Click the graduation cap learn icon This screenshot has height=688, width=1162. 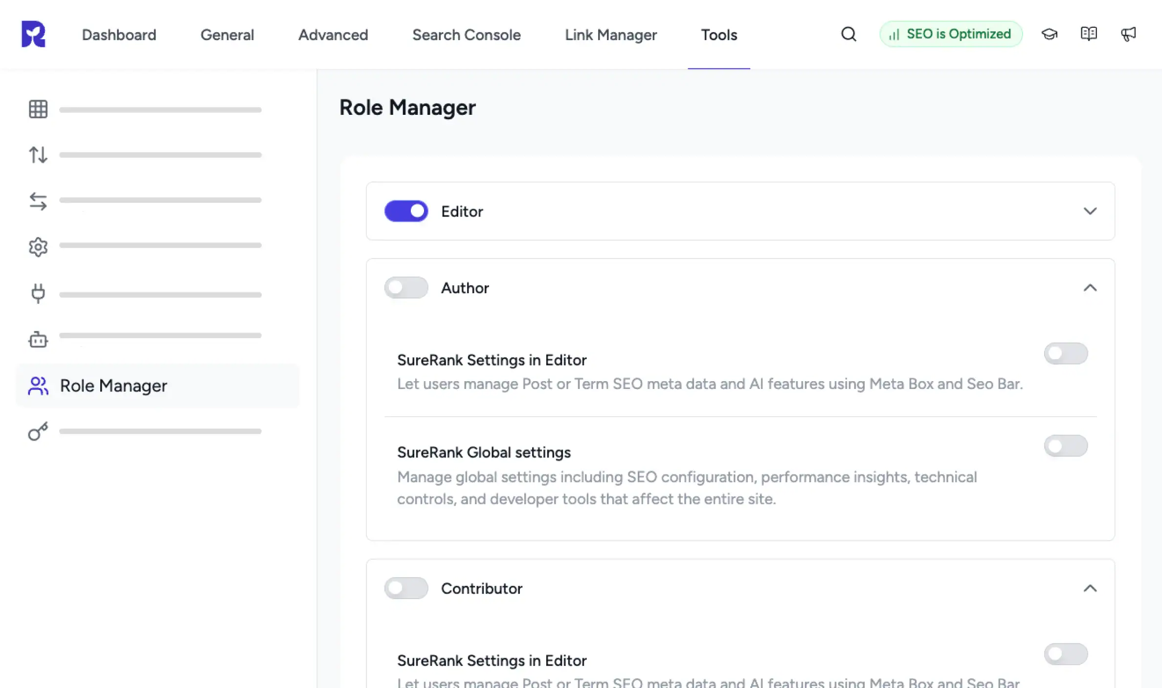1049,34
